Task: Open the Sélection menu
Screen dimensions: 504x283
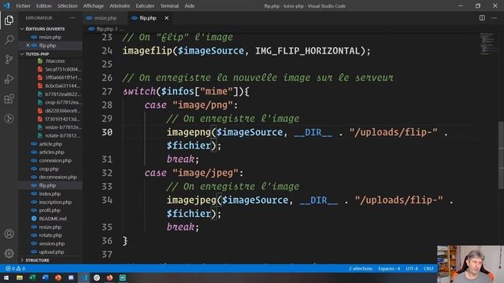Action: 67,6
